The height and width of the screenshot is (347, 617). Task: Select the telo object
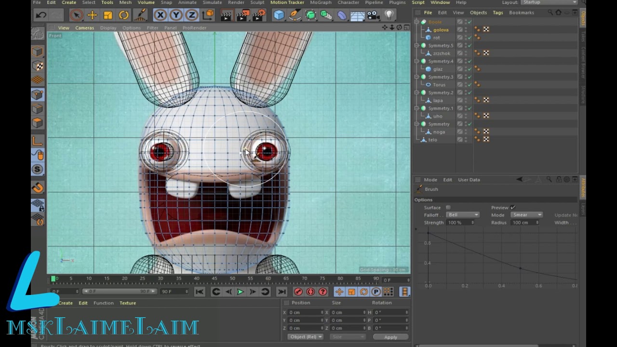click(433, 140)
